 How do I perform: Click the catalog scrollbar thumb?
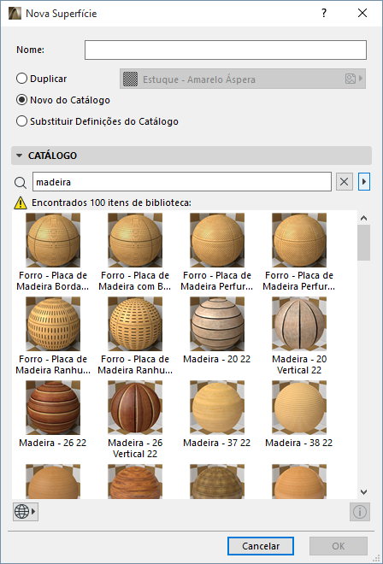pos(363,243)
